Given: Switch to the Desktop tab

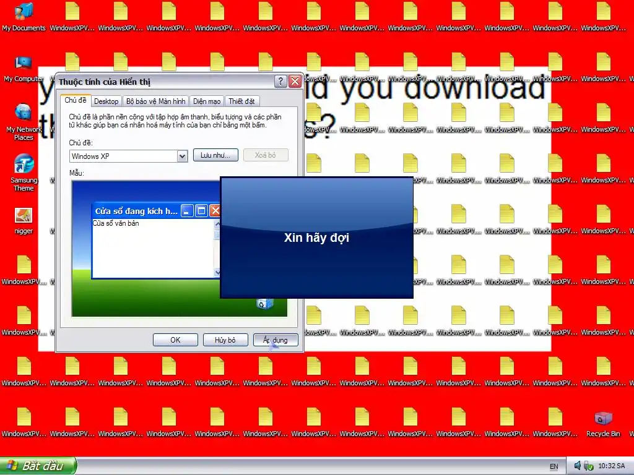Looking at the screenshot, I should pos(106,101).
